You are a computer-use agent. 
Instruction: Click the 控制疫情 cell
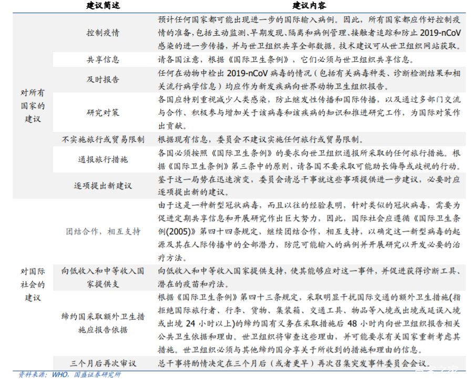click(x=103, y=33)
